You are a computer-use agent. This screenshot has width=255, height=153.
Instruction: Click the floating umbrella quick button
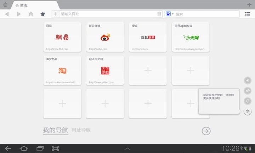click(x=248, y=111)
